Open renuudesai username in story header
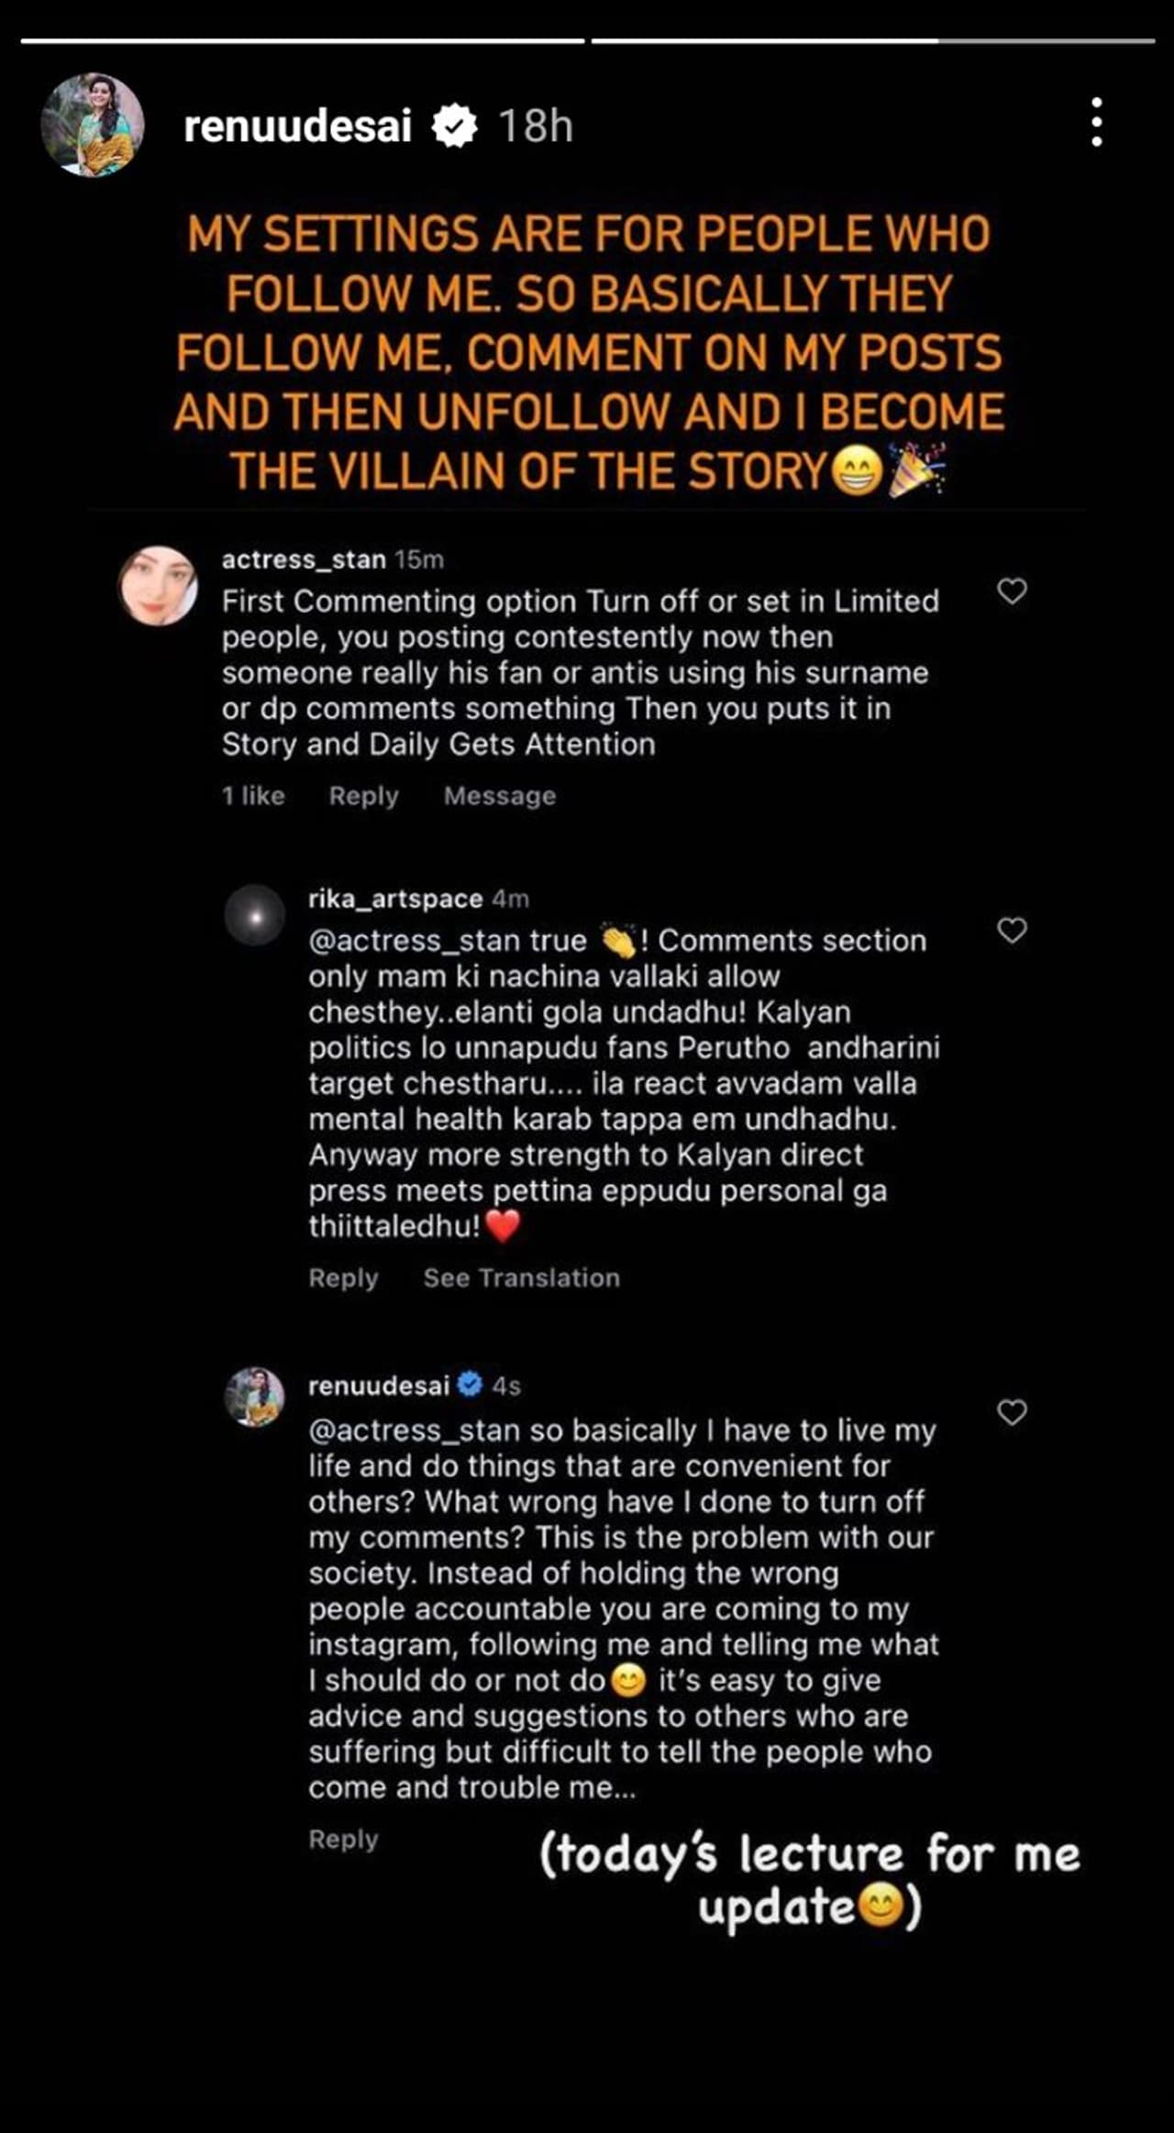 pos(297,126)
